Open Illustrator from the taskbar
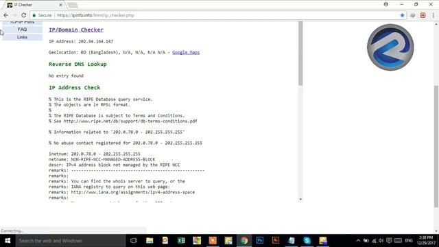439x247 pixels. pos(276,241)
